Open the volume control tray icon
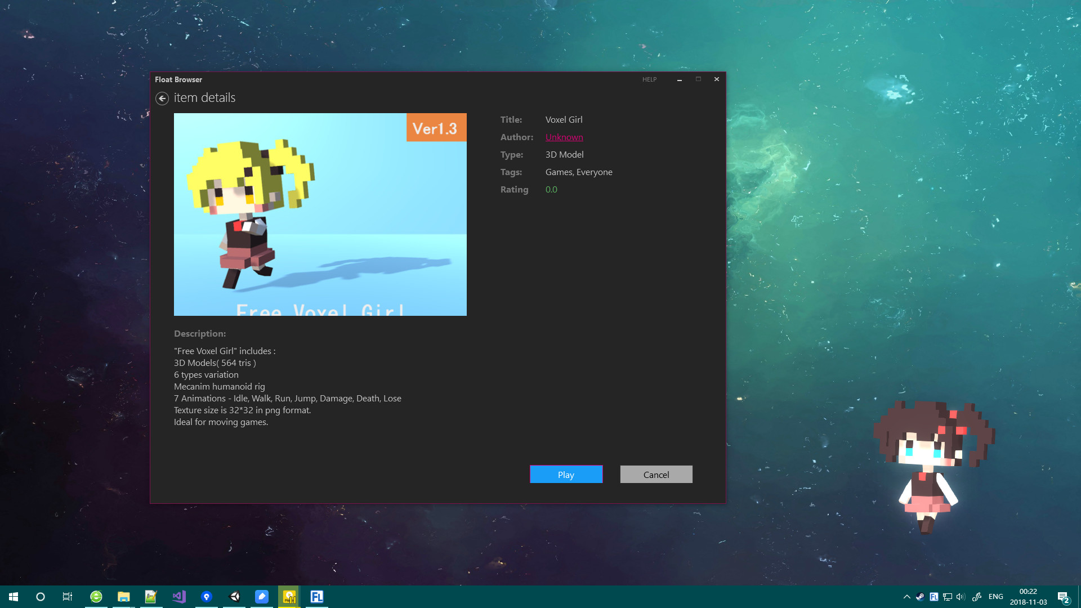Viewport: 1081px width, 608px height. click(961, 597)
